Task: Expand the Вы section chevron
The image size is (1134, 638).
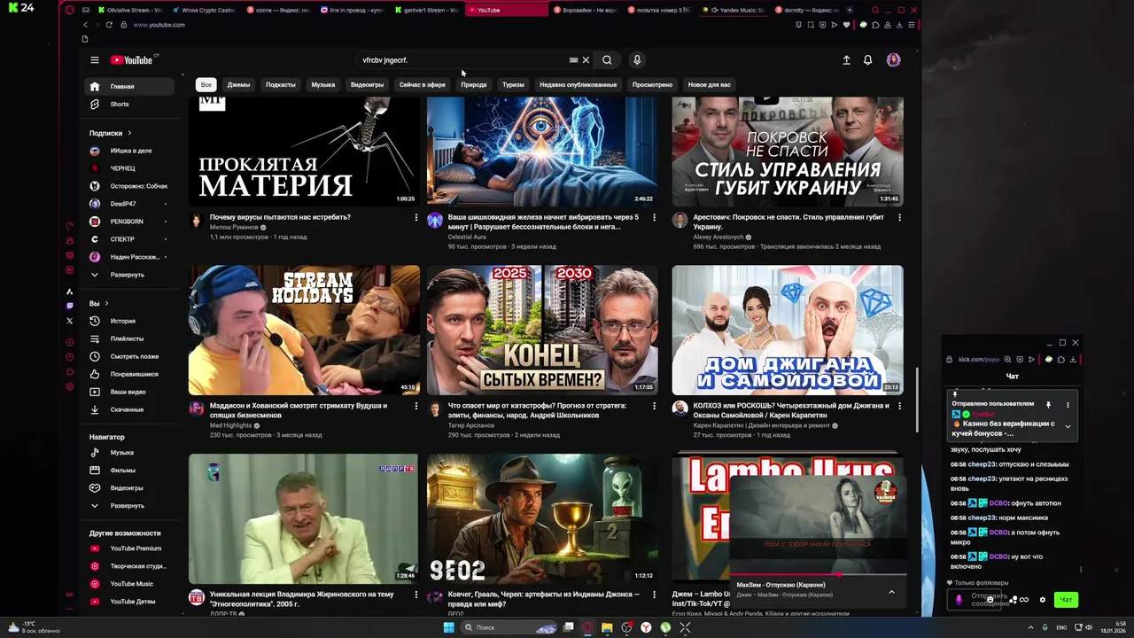Action: [x=106, y=303]
